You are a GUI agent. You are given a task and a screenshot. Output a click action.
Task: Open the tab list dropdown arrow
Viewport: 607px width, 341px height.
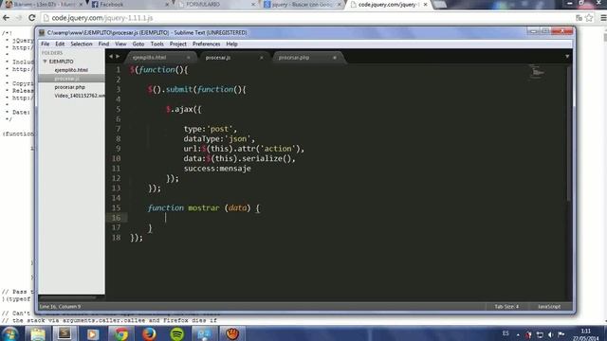(567, 57)
